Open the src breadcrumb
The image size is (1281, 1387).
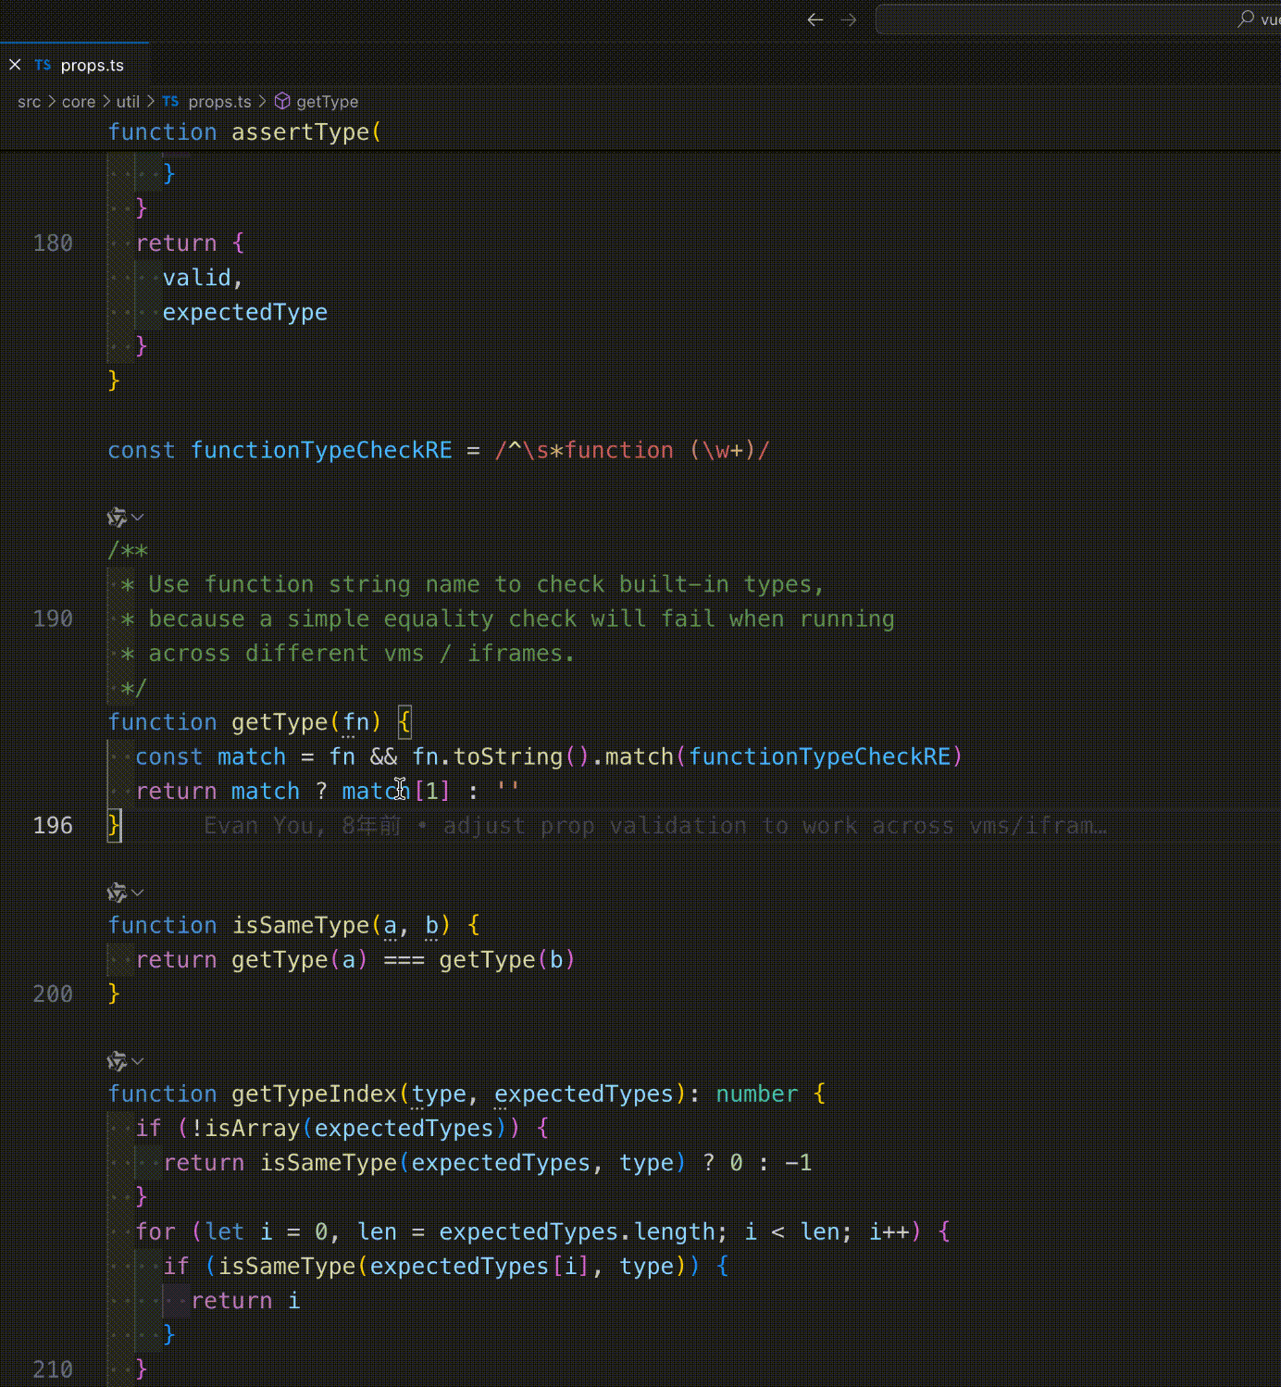[x=30, y=102]
